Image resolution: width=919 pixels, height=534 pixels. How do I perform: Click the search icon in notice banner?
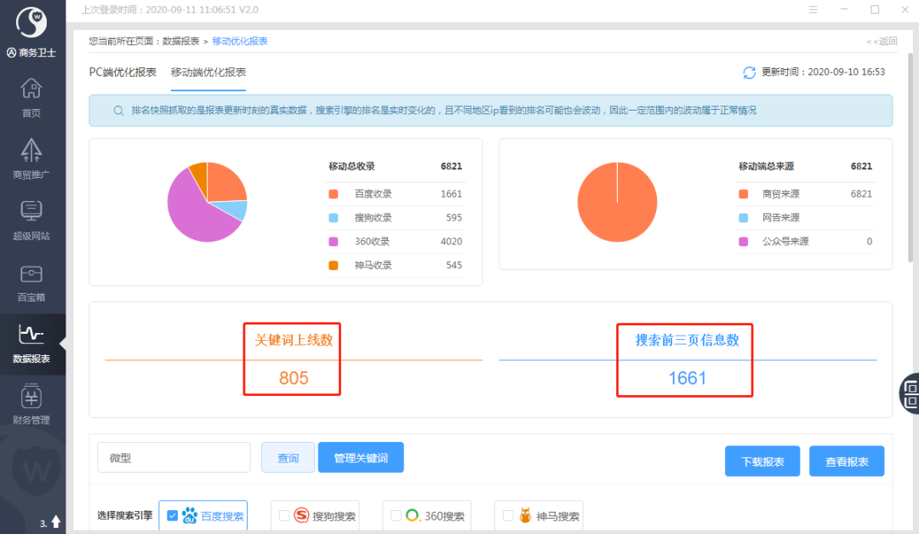pyautogui.click(x=118, y=111)
